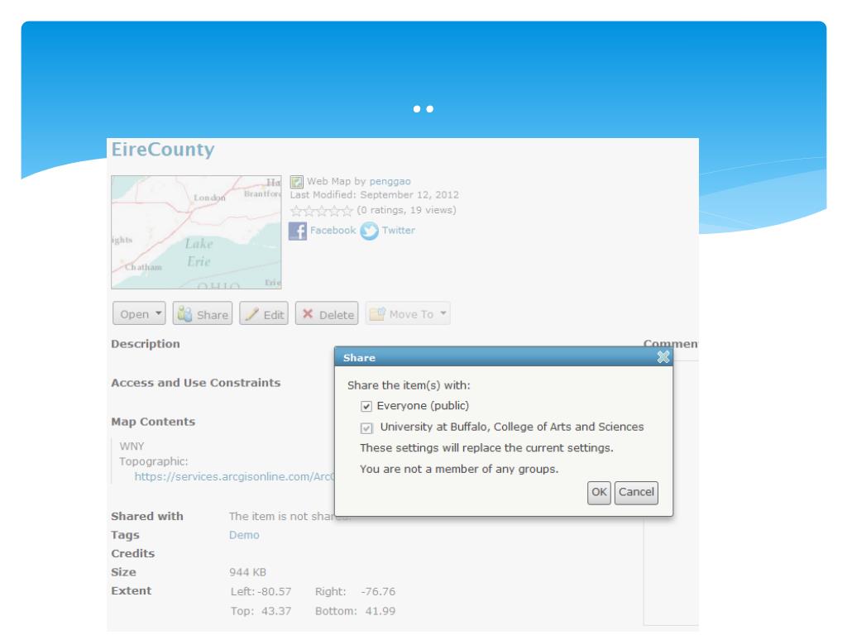Image resolution: width=847 pixels, height=635 pixels.
Task: Confirm sharing with the OK button
Action: click(599, 492)
